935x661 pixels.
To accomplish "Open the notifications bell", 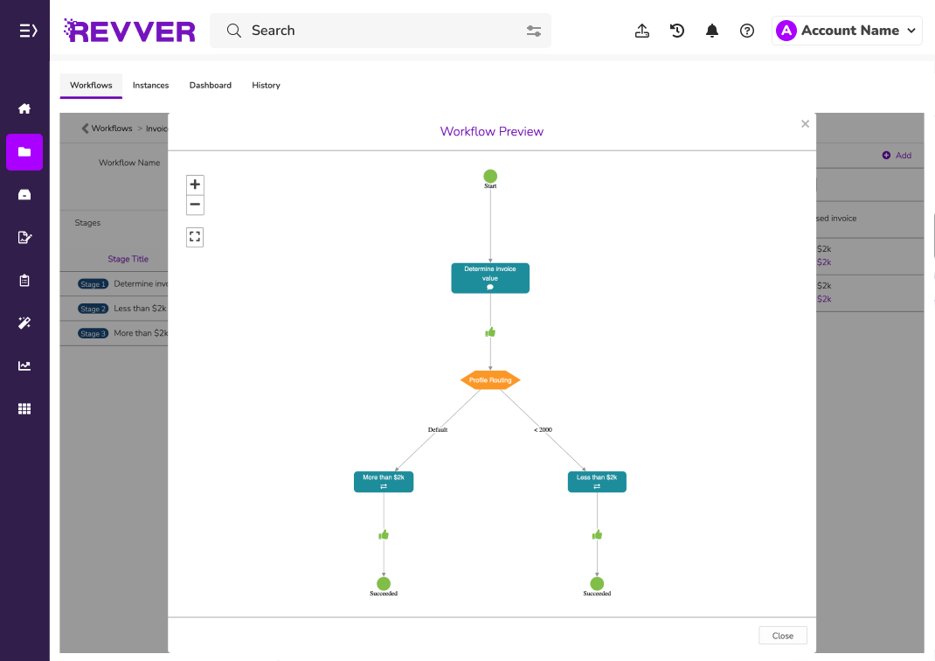I will click(x=712, y=30).
